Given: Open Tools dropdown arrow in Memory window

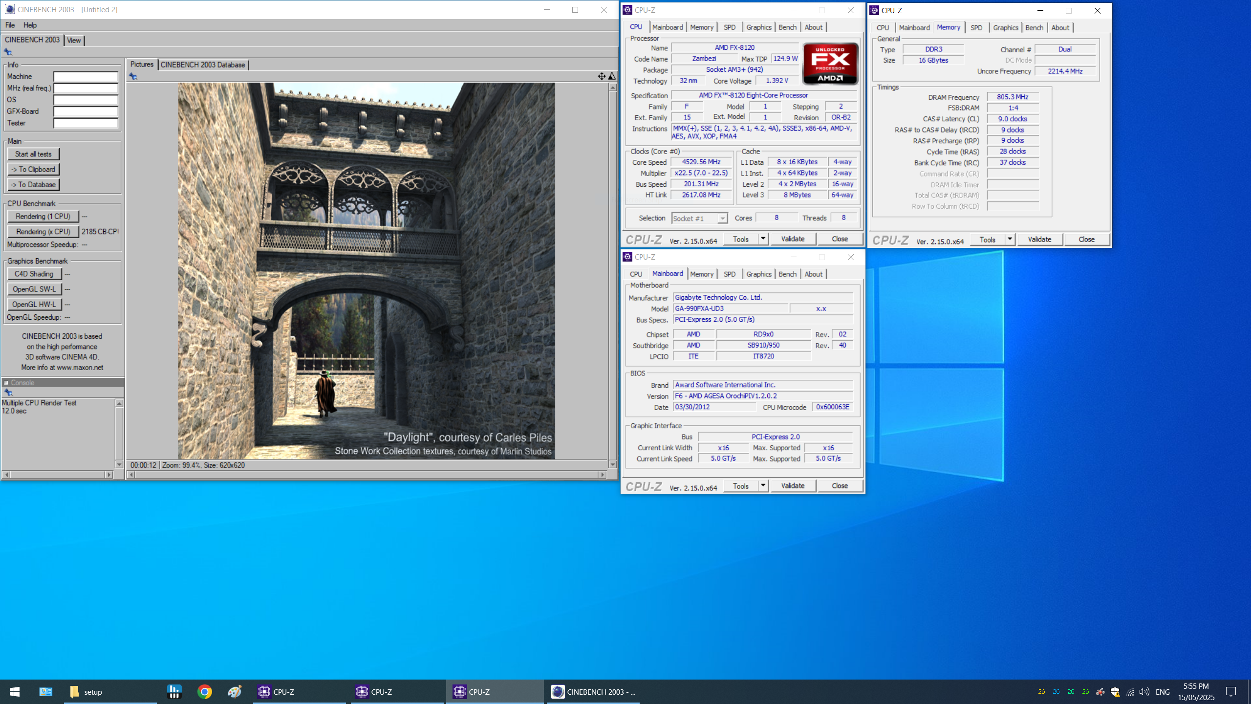Looking at the screenshot, I should pyautogui.click(x=1010, y=239).
